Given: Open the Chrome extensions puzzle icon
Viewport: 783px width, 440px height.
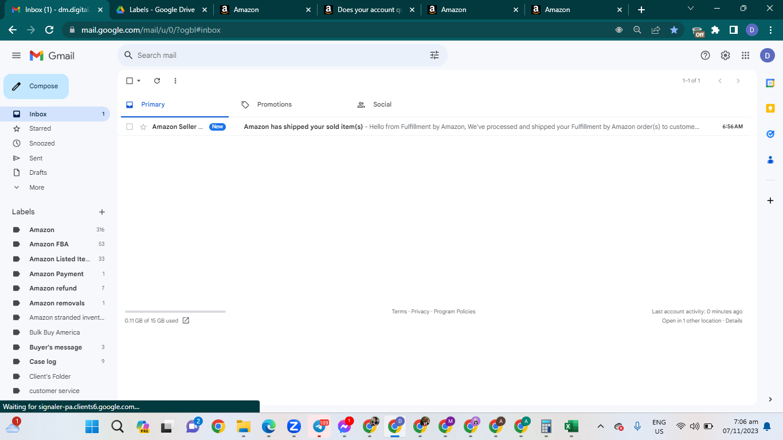Looking at the screenshot, I should click(x=715, y=30).
